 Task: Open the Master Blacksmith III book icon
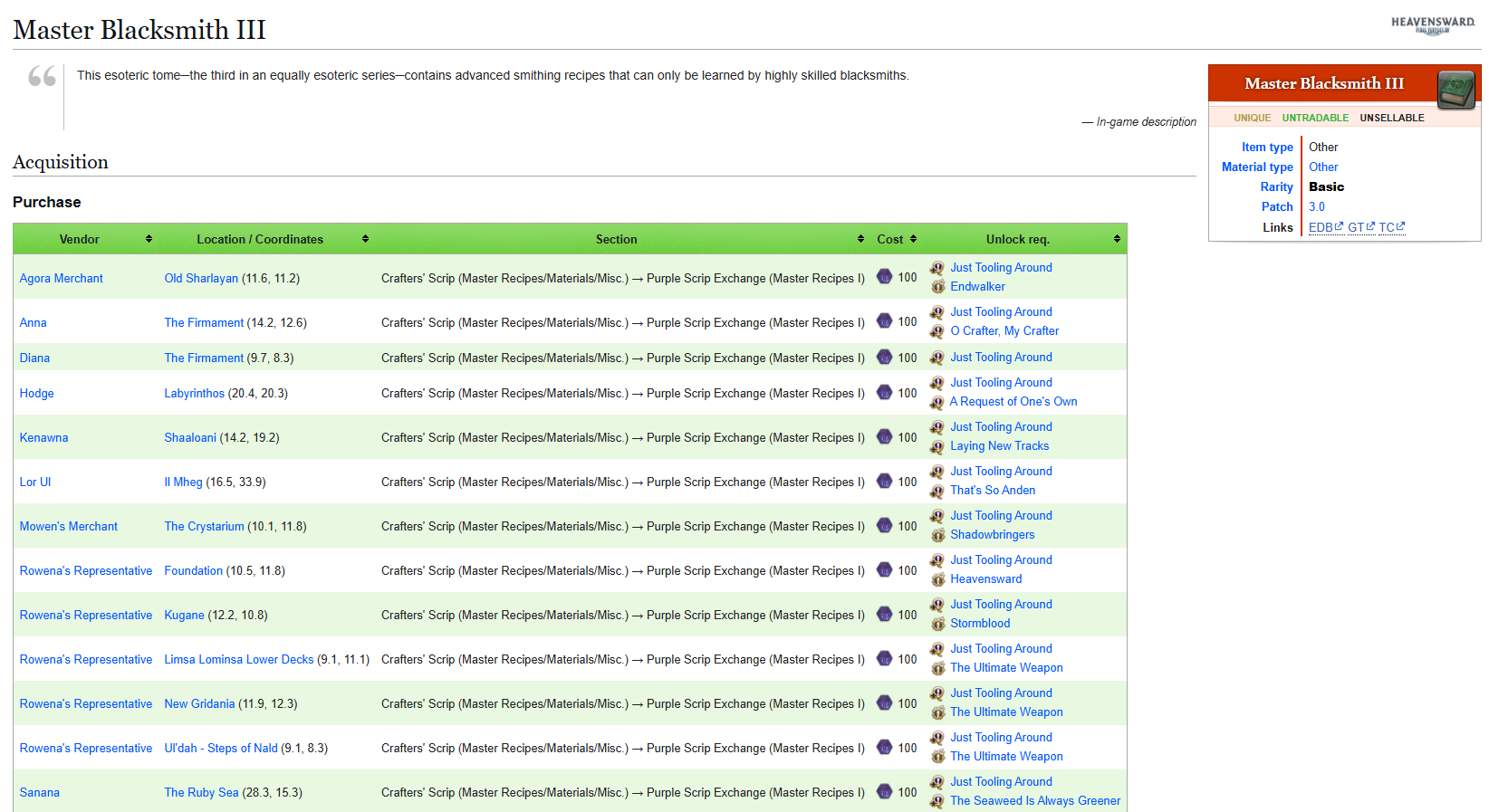[1456, 89]
